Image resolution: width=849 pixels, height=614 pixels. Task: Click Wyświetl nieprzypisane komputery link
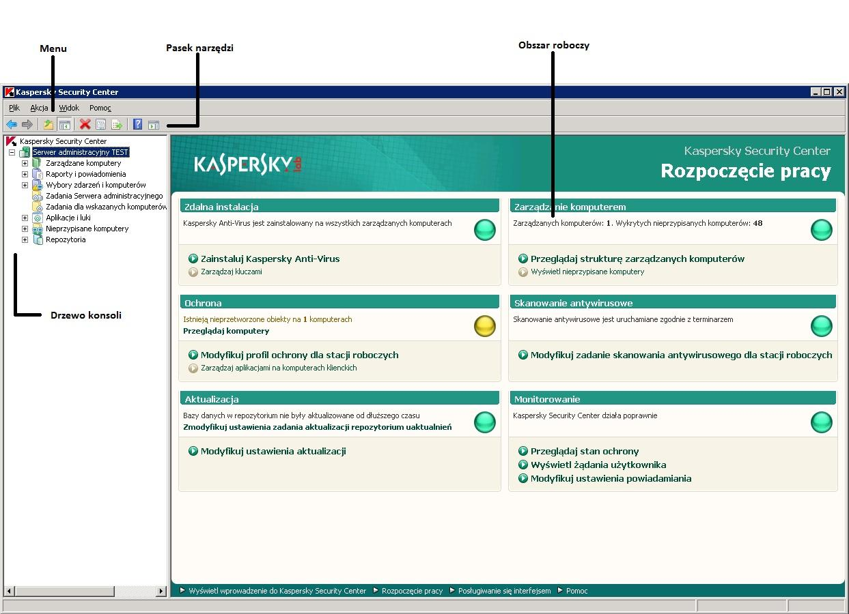[587, 272]
